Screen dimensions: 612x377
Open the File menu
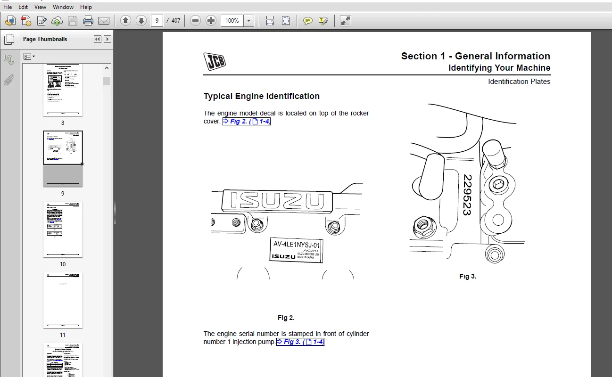[x=8, y=7]
